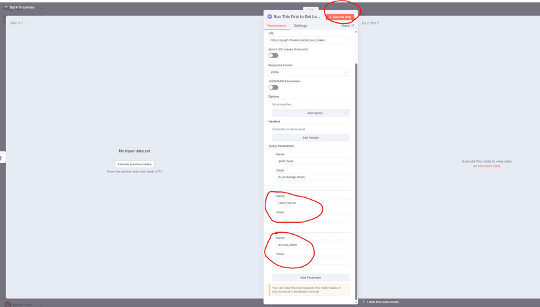Switch to the Settings tab

[x=300, y=26]
